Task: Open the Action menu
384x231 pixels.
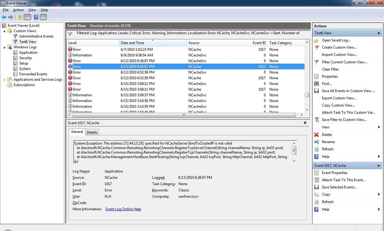Action: coord(18,10)
